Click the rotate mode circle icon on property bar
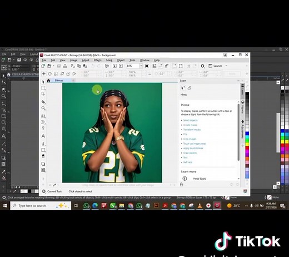Screen dimensions: 289x257 [50, 74]
